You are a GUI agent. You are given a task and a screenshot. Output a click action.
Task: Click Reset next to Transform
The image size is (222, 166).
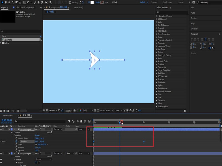[37, 136]
